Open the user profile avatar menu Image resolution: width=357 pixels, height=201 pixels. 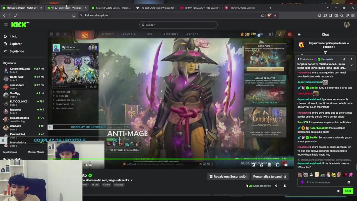(x=346, y=25)
